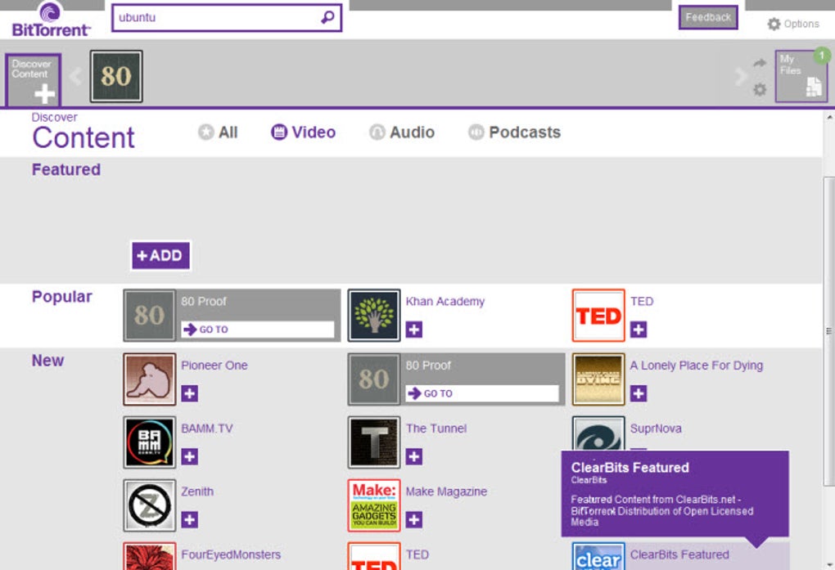
Task: Click the ubuntu search input field
Action: [x=215, y=17]
